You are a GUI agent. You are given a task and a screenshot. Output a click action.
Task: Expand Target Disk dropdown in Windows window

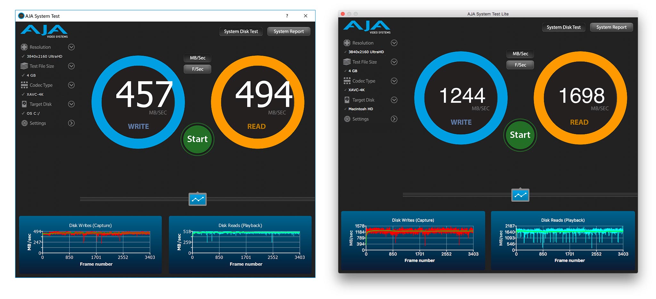(x=71, y=104)
